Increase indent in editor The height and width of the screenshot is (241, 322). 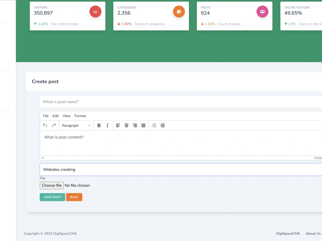[x=162, y=125]
